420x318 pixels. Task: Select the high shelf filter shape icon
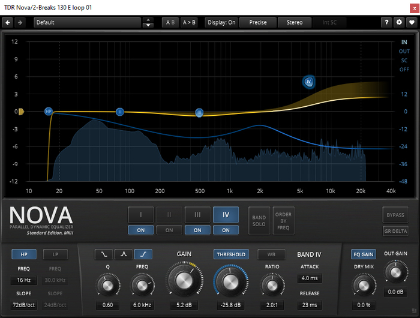(143, 254)
